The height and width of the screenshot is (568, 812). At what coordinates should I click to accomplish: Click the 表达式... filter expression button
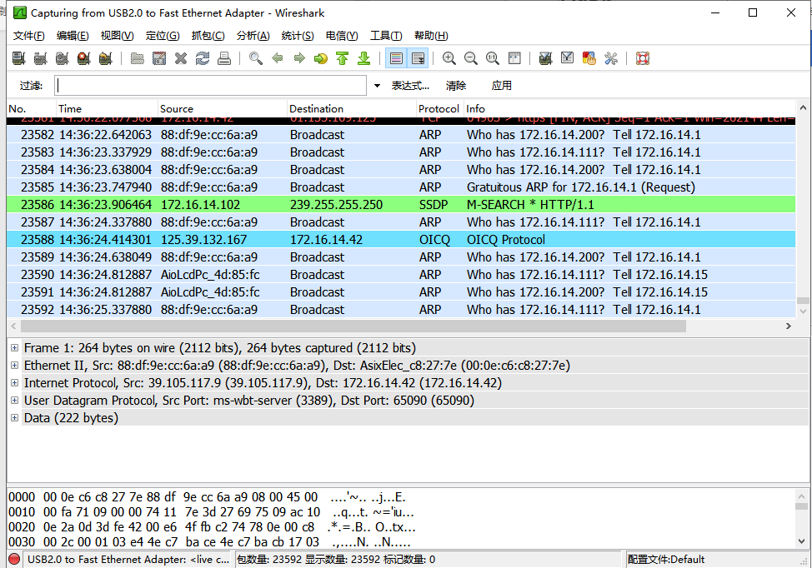coord(410,86)
